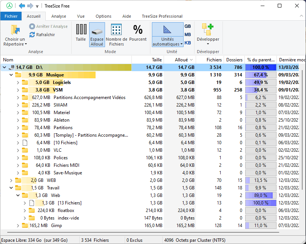
Task: Click the Ableton folder icon
Action: pyautogui.click(x=25, y=120)
